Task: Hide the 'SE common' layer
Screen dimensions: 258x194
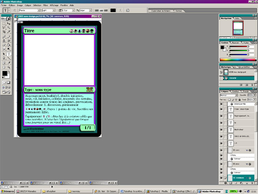Action: pos(221,178)
